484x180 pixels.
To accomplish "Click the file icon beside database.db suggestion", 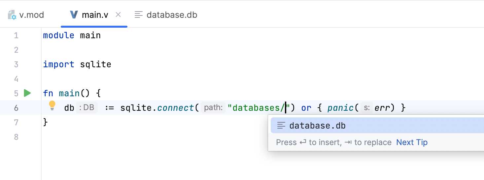I will click(281, 126).
